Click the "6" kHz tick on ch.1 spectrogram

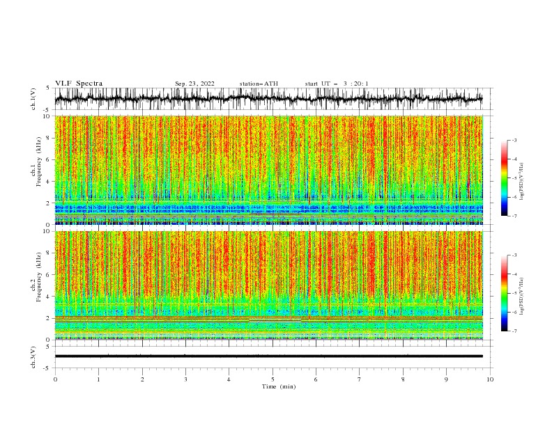49,159
